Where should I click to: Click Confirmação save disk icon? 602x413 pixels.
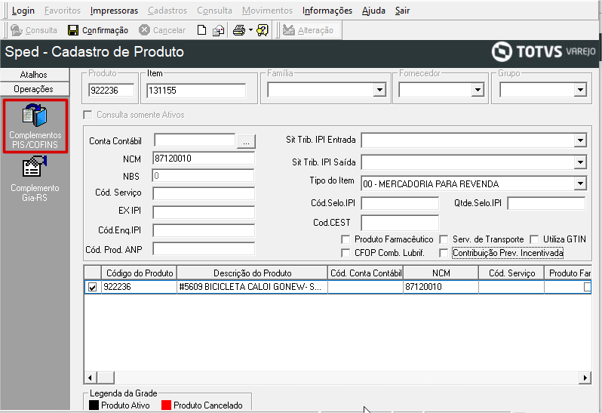click(x=73, y=30)
